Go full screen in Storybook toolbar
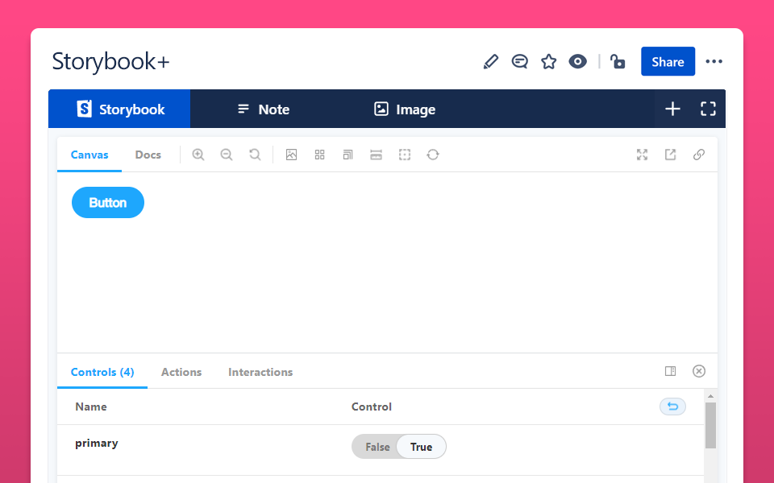This screenshot has width=774, height=483. 642,155
